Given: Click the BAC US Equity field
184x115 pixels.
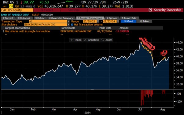Looking at the screenshot, I should pyautogui.click(x=17, y=10).
